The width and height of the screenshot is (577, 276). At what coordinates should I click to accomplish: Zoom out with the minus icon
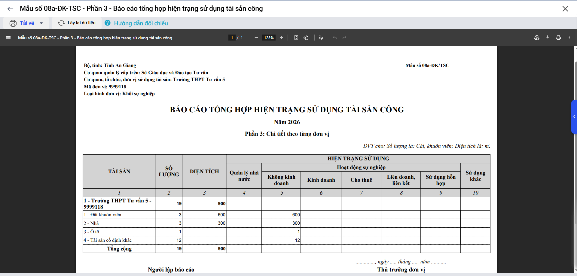256,38
